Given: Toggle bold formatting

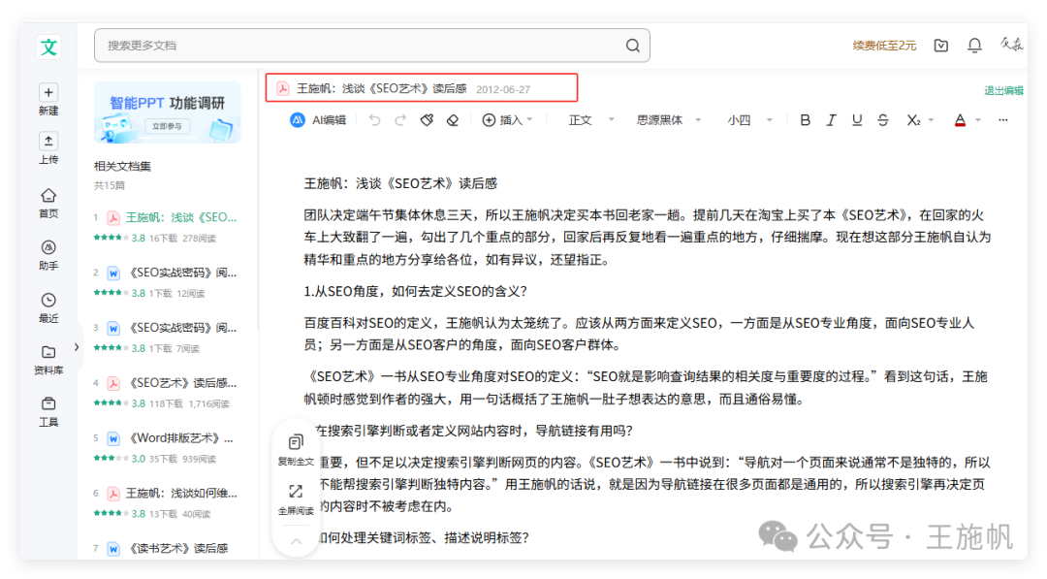Looking at the screenshot, I should (x=806, y=119).
